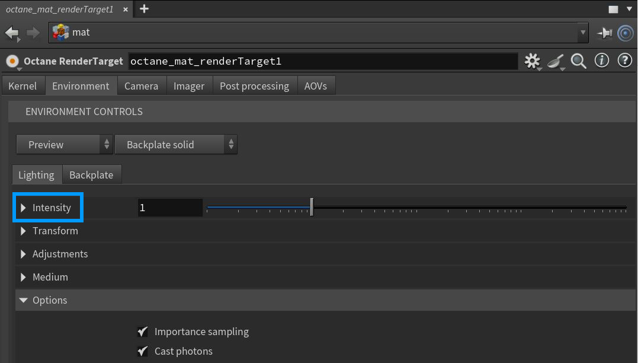Screen dimensions: 638x363
Task: Go back with the left arrow icon
Action: coord(12,33)
